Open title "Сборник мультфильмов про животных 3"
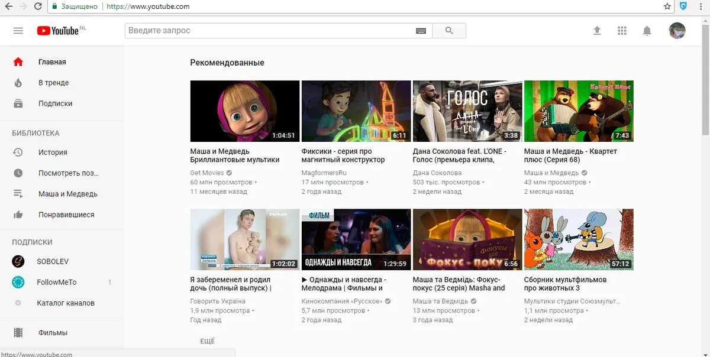Screen dimensions: 710x357 click(x=565, y=284)
